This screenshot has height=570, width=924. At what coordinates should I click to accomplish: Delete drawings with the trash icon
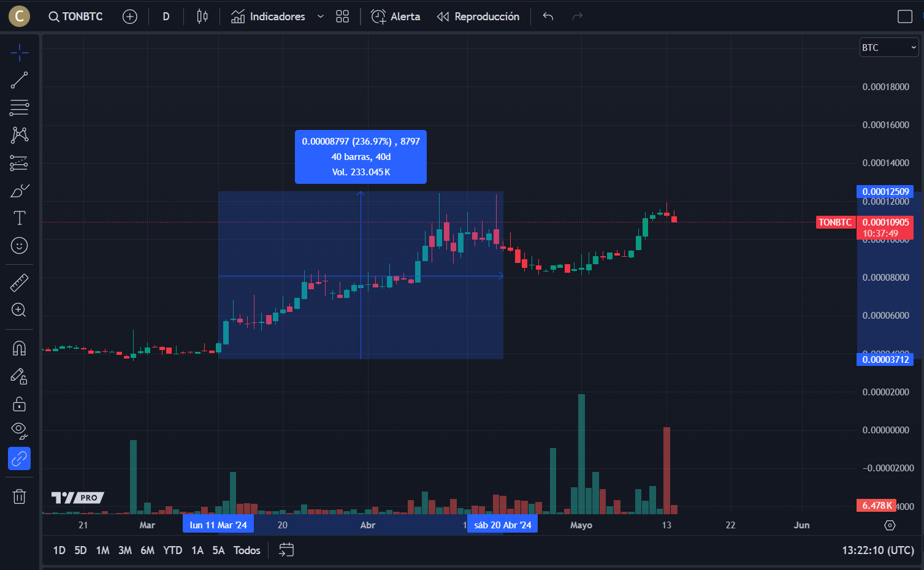(20, 496)
